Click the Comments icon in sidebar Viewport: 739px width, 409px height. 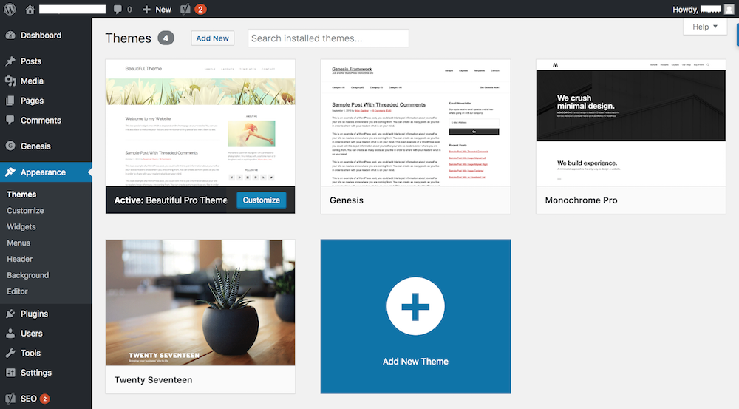click(10, 121)
